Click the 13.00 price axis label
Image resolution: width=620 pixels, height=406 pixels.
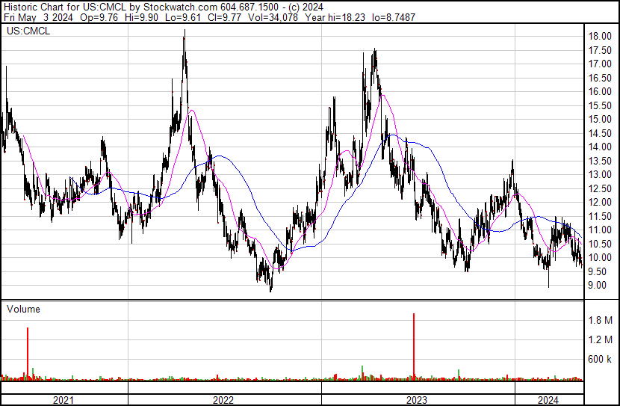600,174
